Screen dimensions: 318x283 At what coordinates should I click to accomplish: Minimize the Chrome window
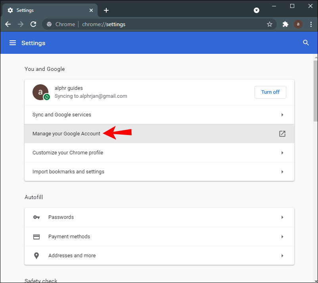tap(274, 6)
